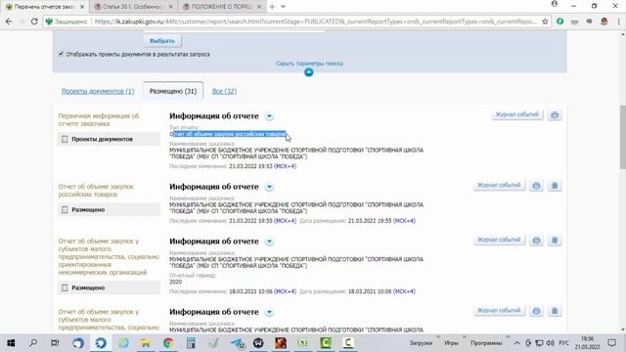Click 'Программы' toolbar on taskbar
Image resolution: width=626 pixels, height=352 pixels.
pyautogui.click(x=486, y=343)
